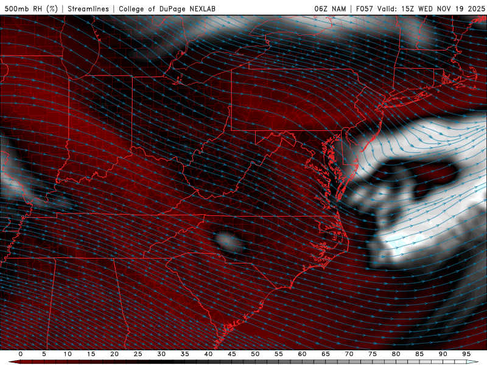Click the "65" value on the color scale
The height and width of the screenshot is (365, 487).
coord(326,354)
